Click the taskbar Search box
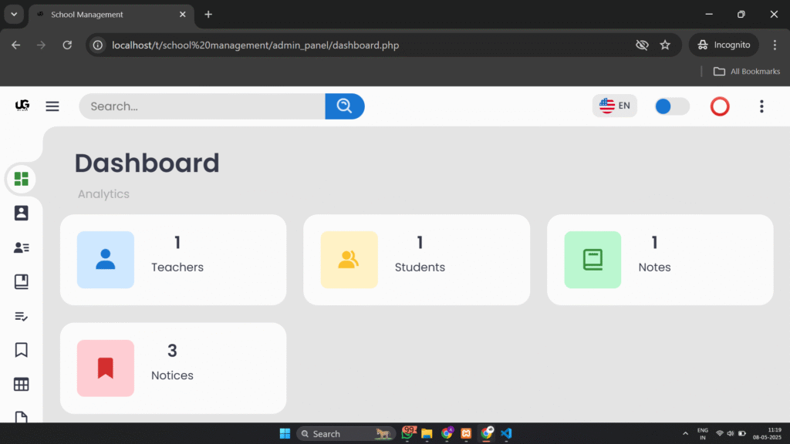 pyautogui.click(x=345, y=433)
